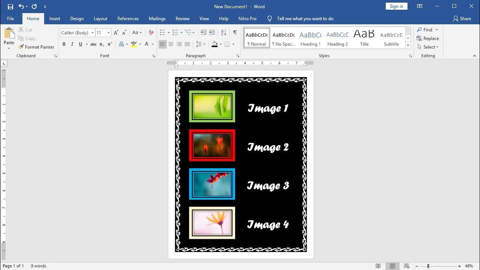Viewport: 480px width, 270px height.
Task: Open font color dropdown arrow
Action: tap(153, 44)
